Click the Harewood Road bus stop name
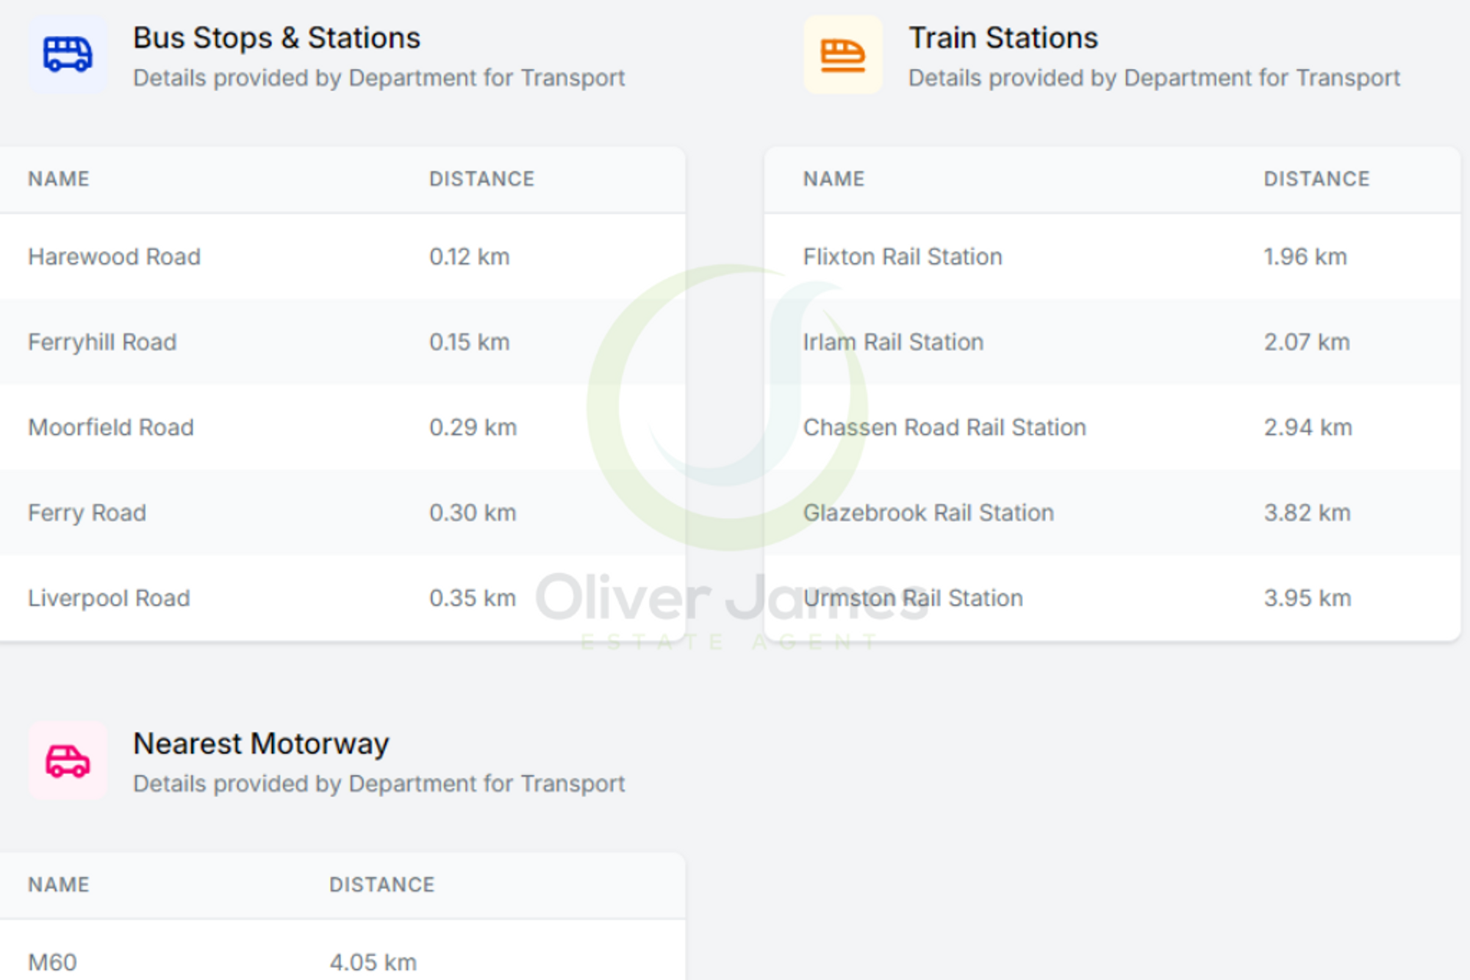Screen dimensions: 1470x980 pyautogui.click(x=114, y=256)
